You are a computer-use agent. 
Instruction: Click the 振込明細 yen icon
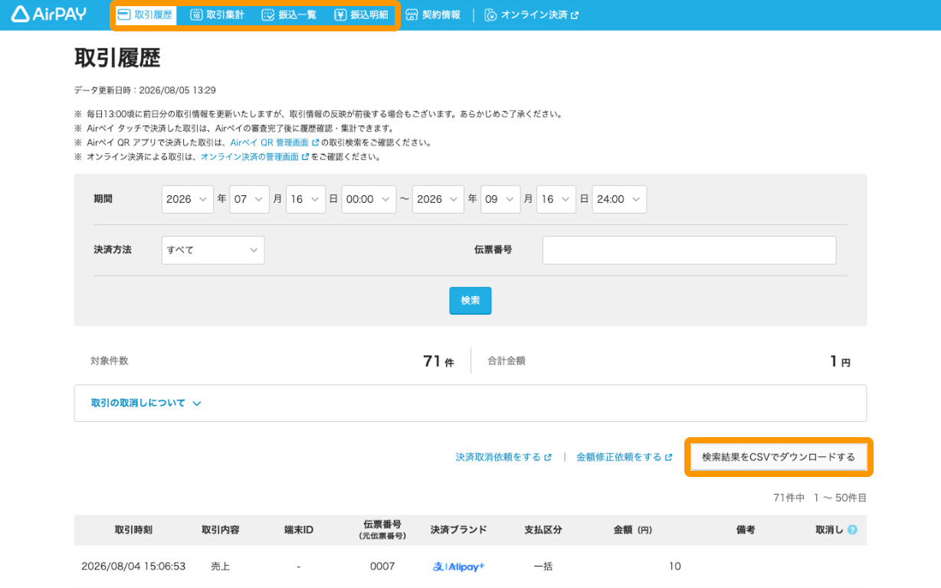[x=340, y=15]
